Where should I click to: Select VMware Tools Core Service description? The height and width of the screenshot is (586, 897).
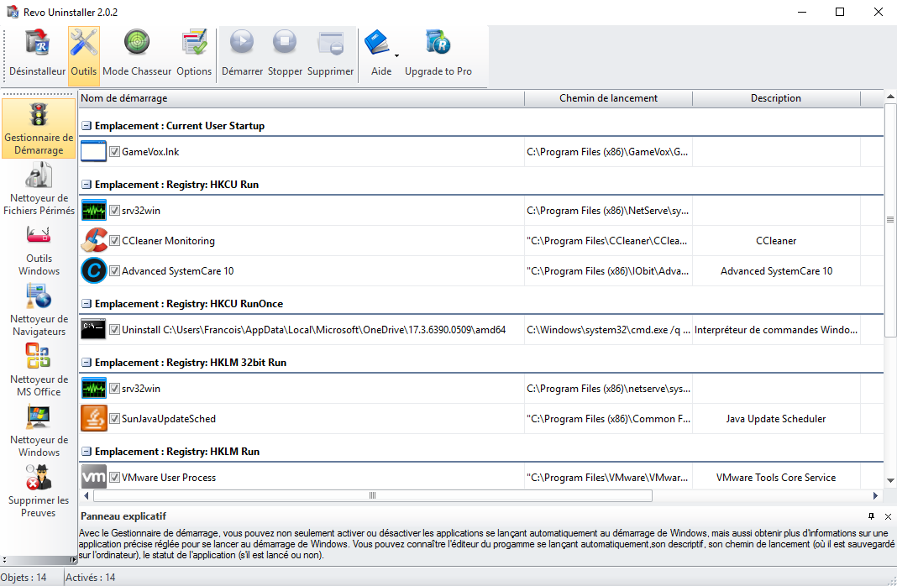pos(776,478)
